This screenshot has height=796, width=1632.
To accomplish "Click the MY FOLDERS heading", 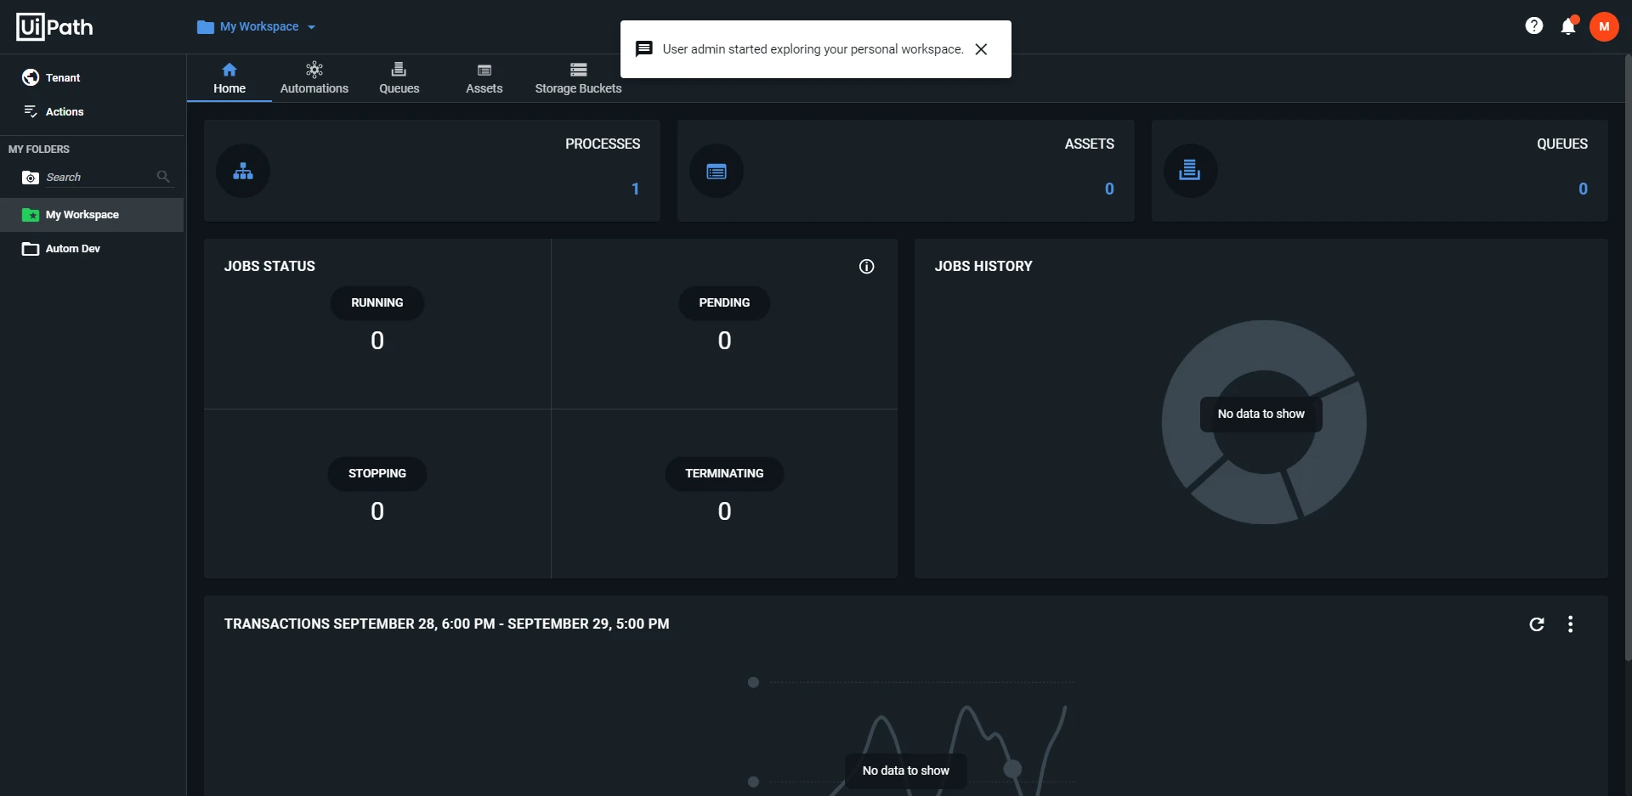I will [x=39, y=150].
